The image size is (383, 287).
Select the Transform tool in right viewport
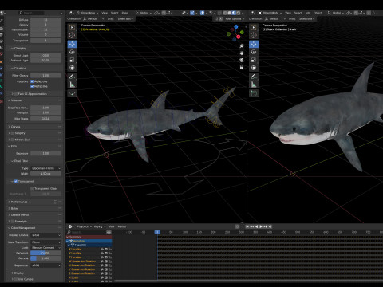click(254, 68)
